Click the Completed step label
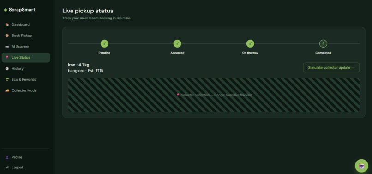Image resolution: width=372 pixels, height=174 pixels. (x=323, y=53)
